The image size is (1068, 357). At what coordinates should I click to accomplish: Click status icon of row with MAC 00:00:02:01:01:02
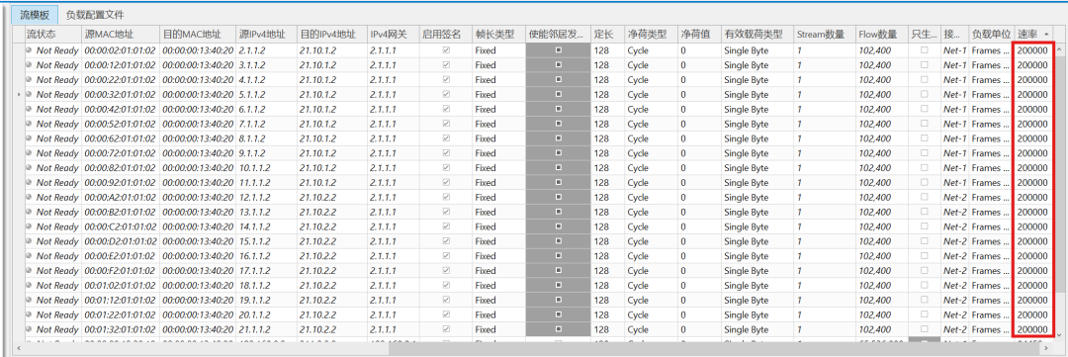pyautogui.click(x=30, y=50)
